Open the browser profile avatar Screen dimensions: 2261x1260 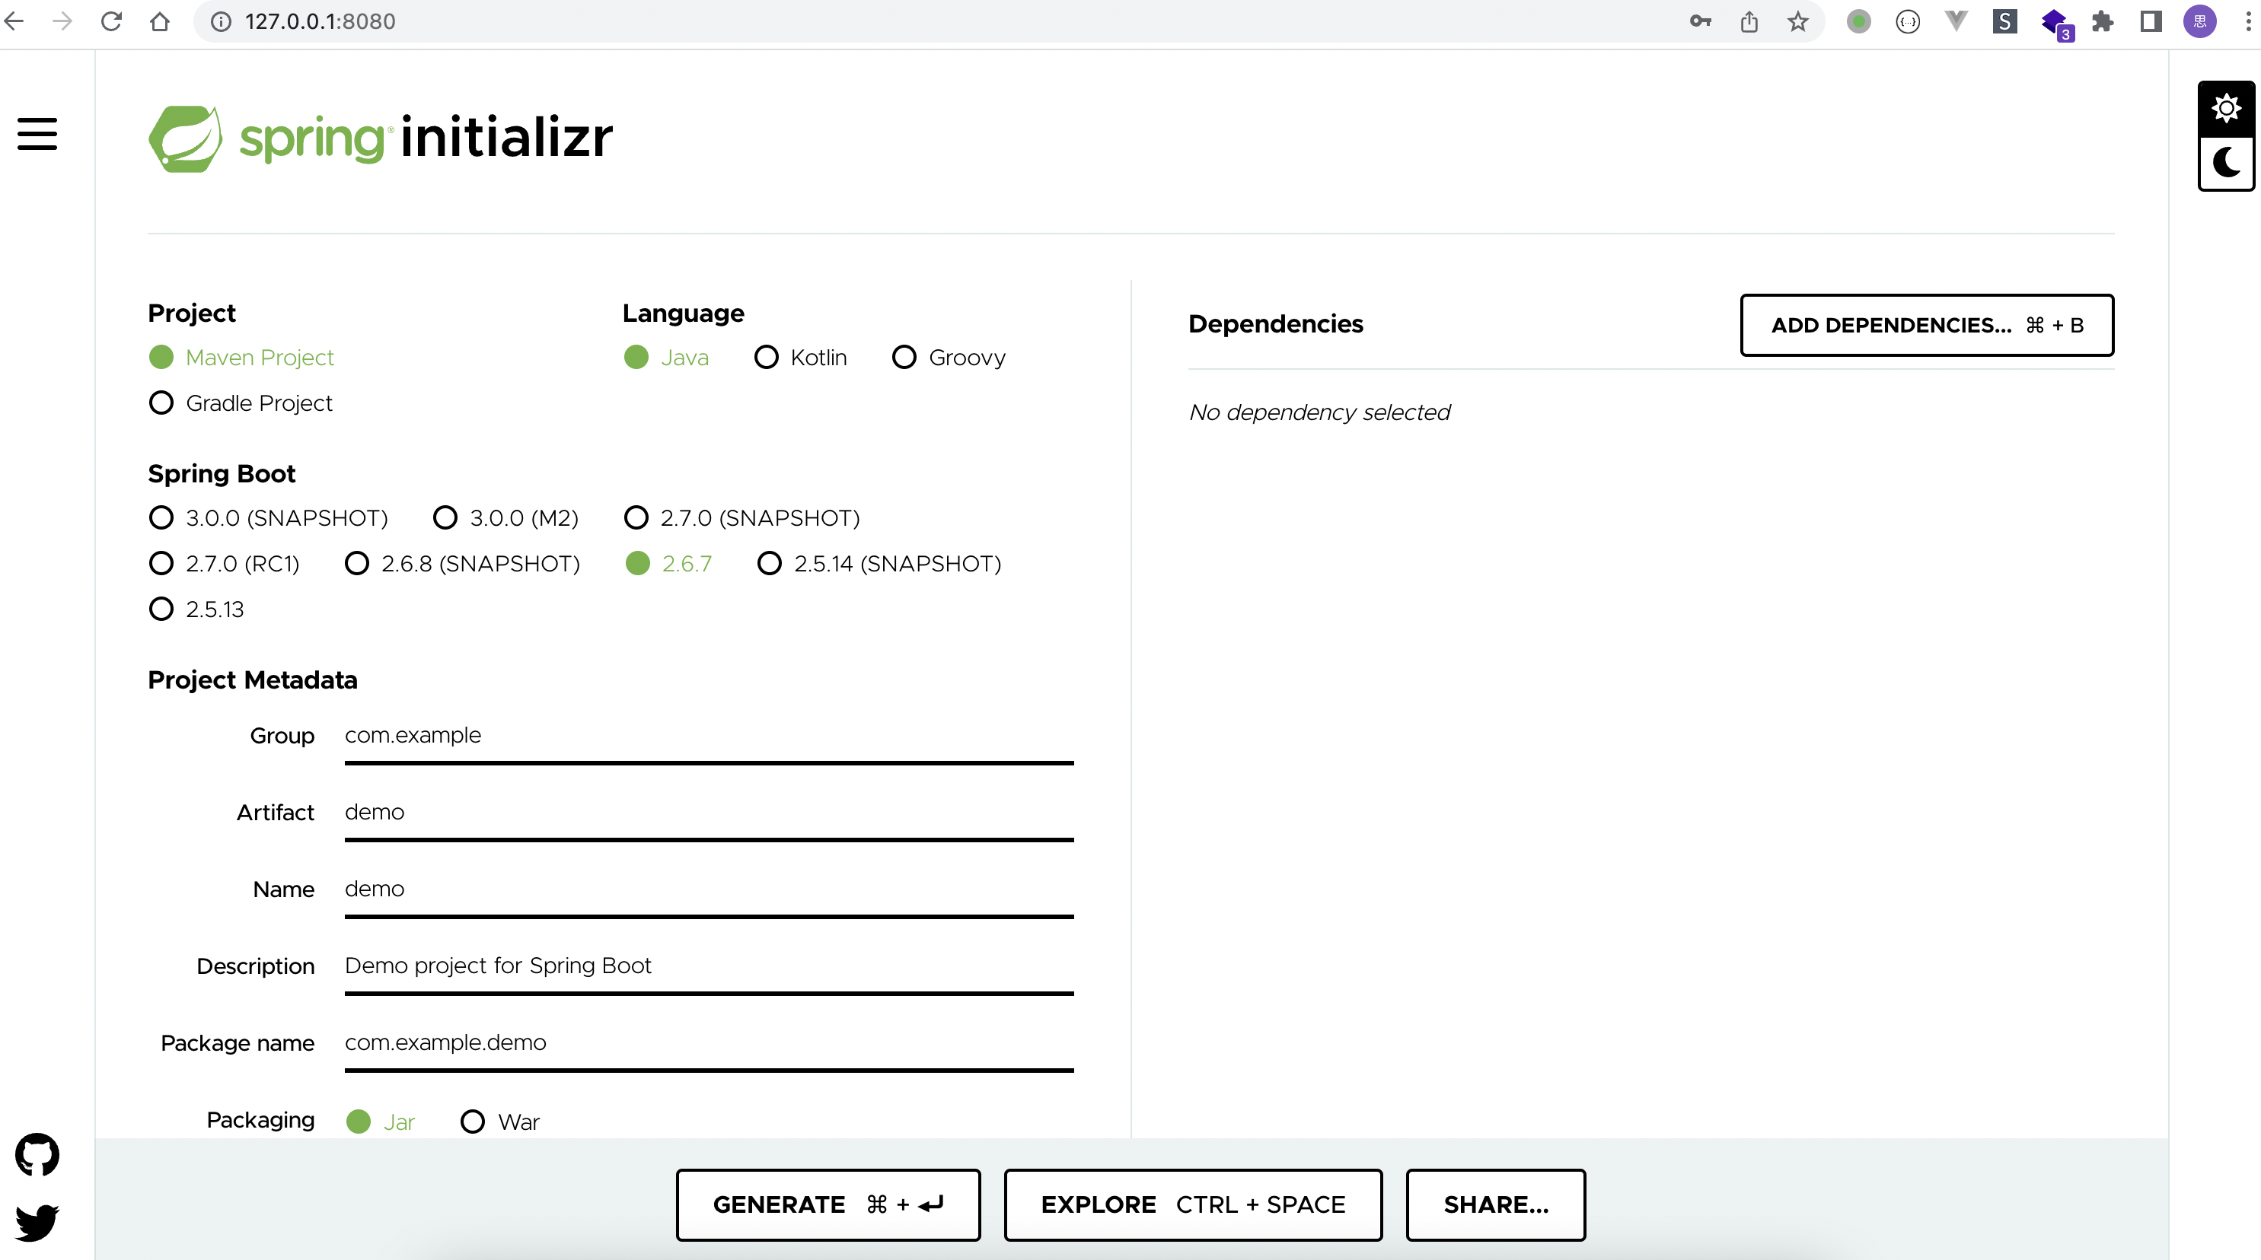(2200, 21)
